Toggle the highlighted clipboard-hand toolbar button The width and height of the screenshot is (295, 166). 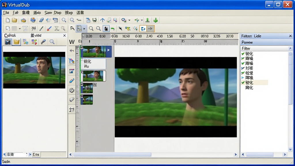point(106,29)
